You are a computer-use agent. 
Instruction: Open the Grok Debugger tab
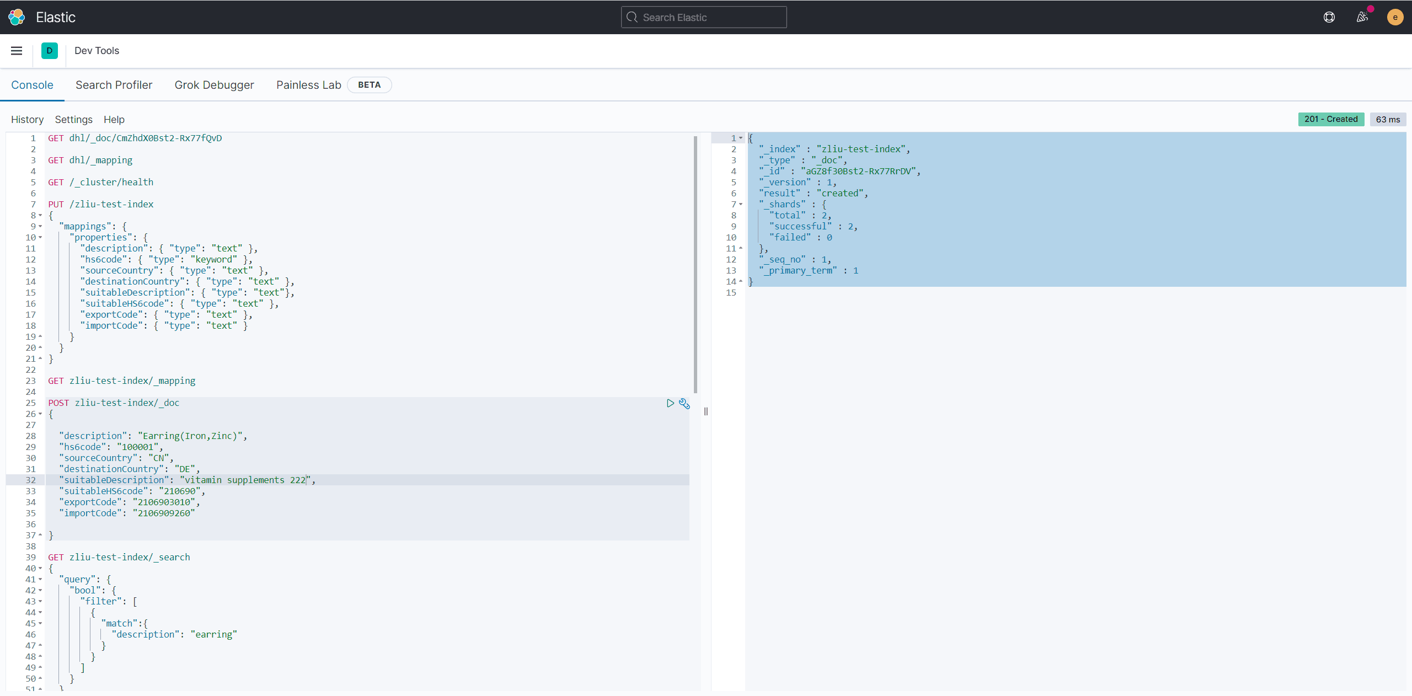pyautogui.click(x=214, y=85)
